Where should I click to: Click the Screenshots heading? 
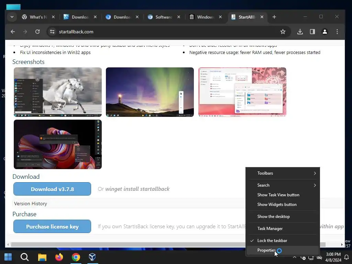[x=29, y=62]
